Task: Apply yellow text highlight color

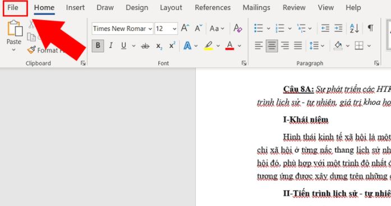Action: pyautogui.click(x=209, y=46)
